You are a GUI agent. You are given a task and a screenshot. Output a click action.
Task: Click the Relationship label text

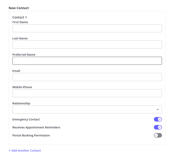[x=21, y=103]
